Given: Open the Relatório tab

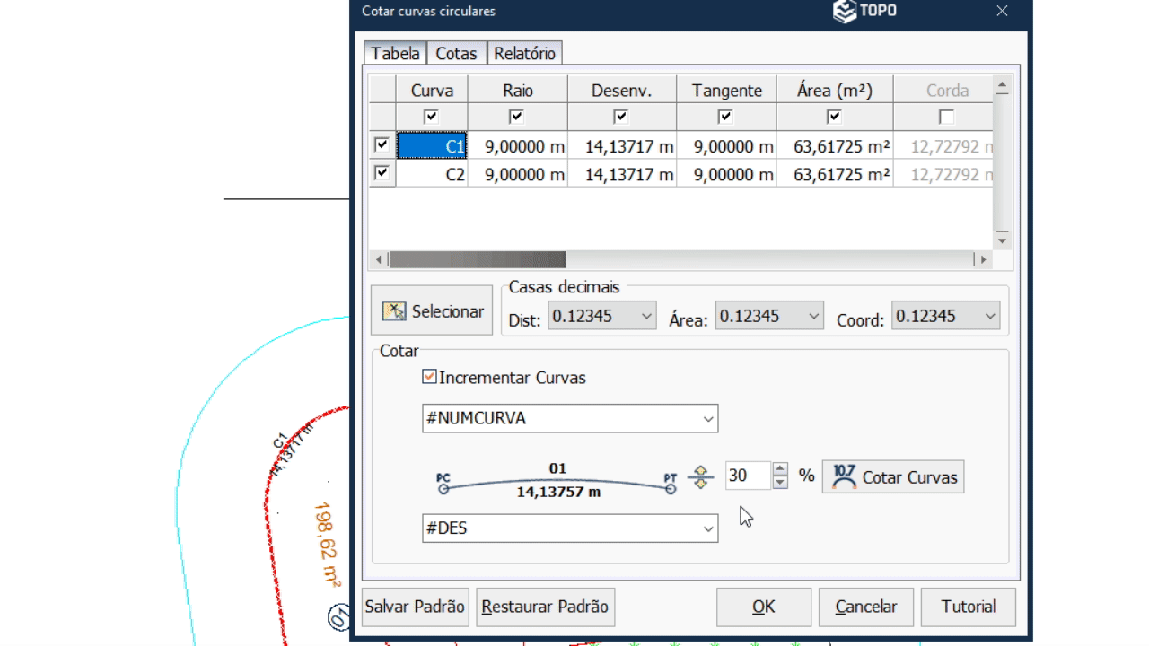Looking at the screenshot, I should [x=525, y=54].
